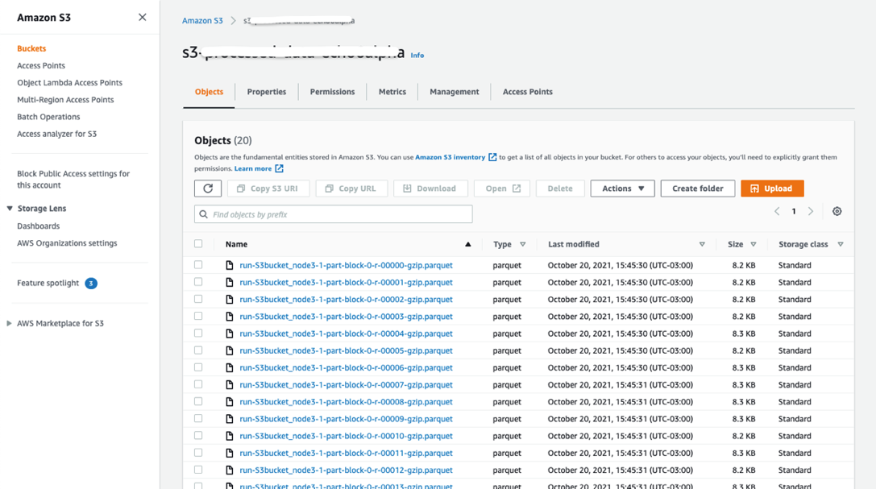Click the orange Upload button
The image size is (876, 489).
click(x=772, y=189)
